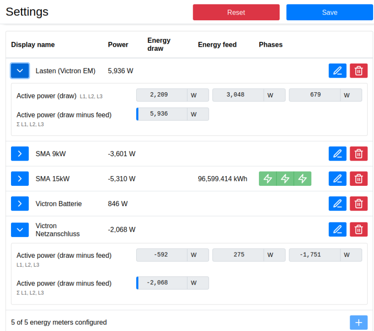Edit the SMA 15kW meter
The width and height of the screenshot is (374, 331).
pos(337,179)
